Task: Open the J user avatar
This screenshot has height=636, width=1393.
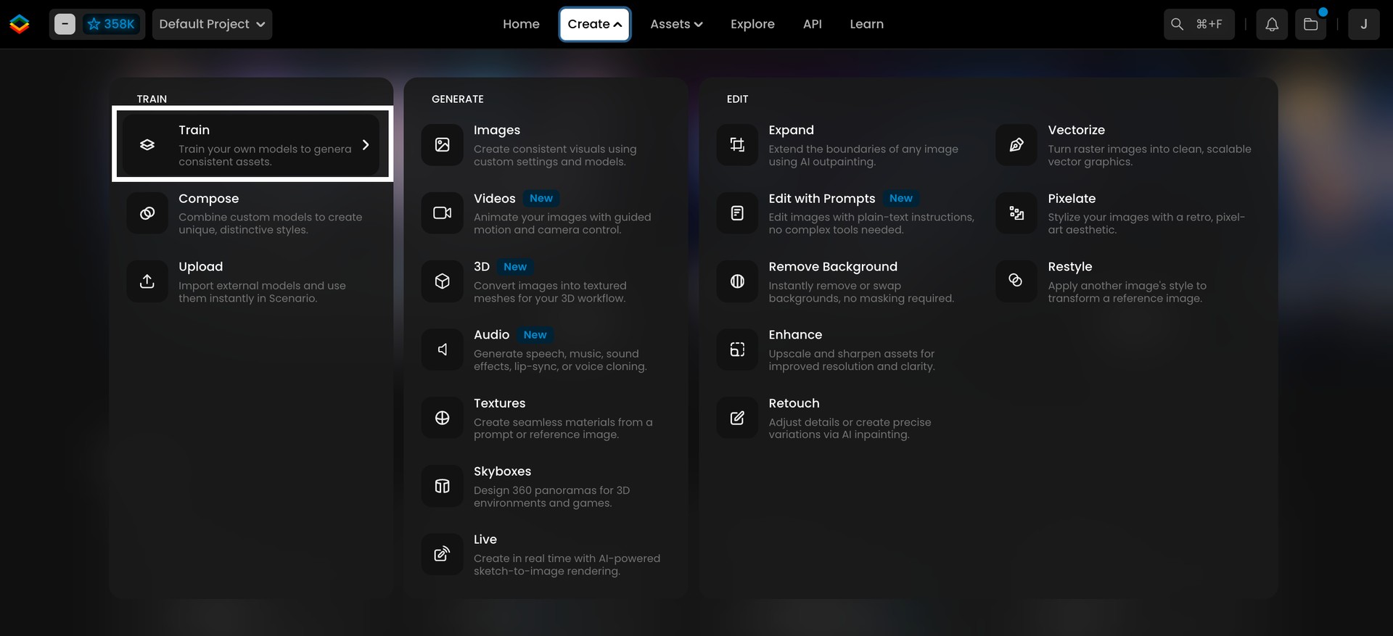Action: click(x=1363, y=25)
